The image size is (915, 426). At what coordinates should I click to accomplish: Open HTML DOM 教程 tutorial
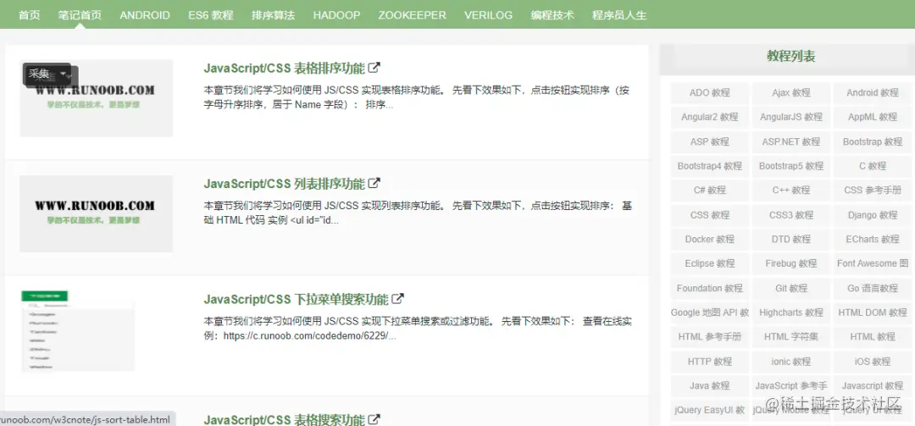(x=873, y=313)
